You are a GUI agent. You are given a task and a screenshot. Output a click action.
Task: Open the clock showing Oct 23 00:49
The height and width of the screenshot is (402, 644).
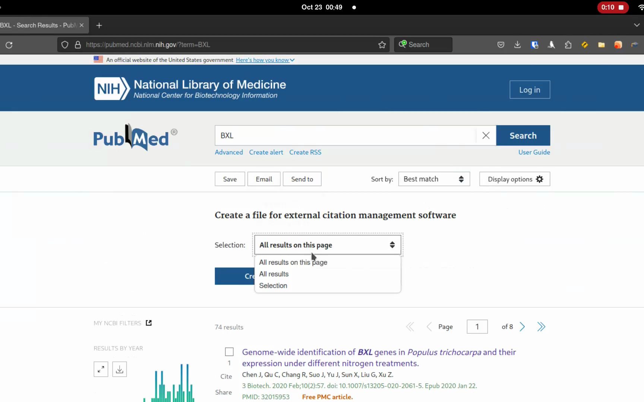click(x=322, y=7)
